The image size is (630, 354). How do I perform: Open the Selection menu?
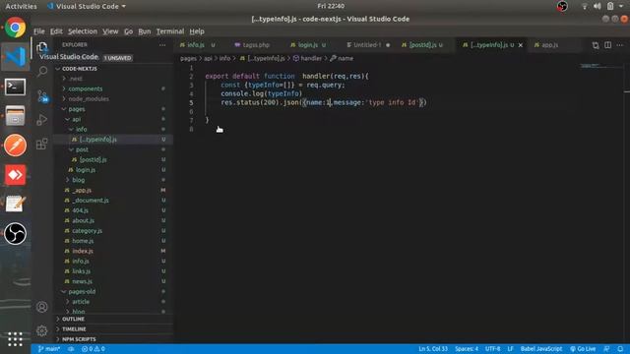coord(83,31)
